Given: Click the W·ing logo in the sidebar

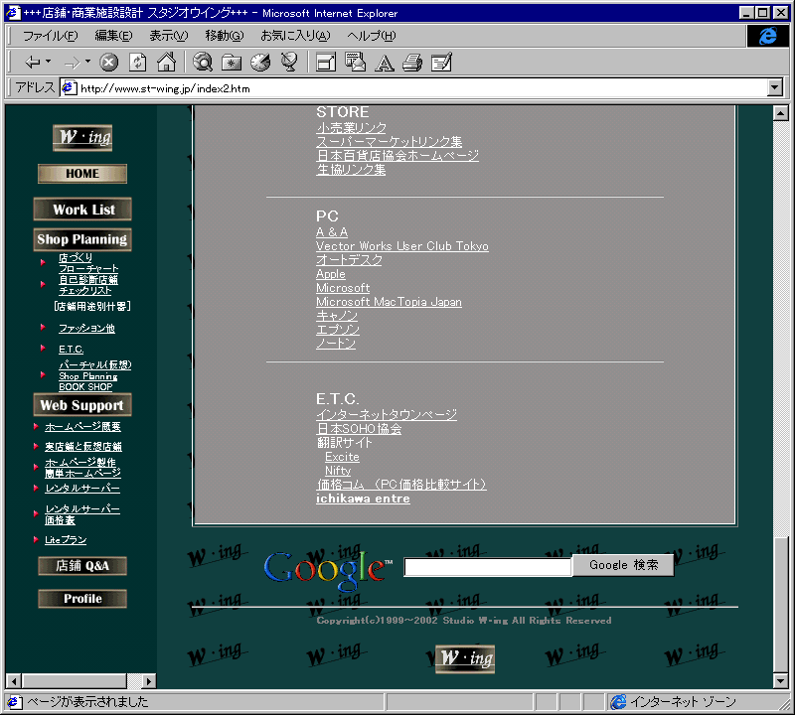Looking at the screenshot, I should [x=82, y=137].
